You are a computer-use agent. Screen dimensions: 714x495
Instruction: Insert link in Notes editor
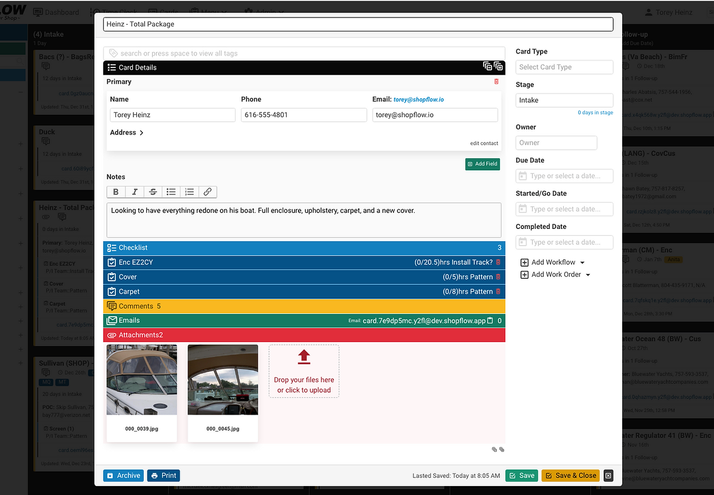(207, 192)
